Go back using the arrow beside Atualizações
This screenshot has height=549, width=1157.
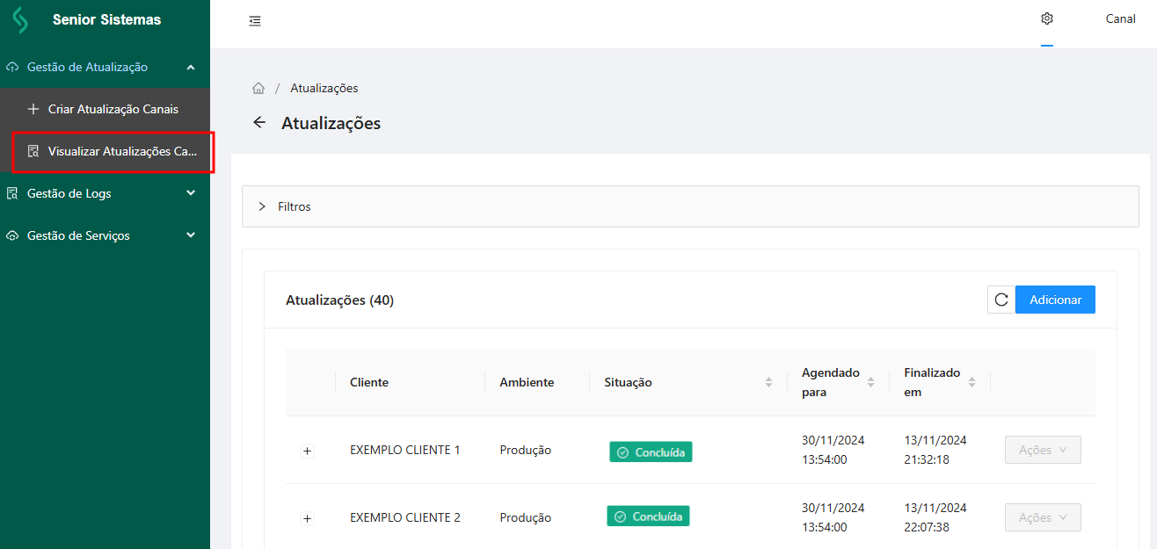click(259, 123)
